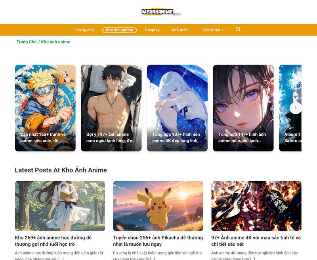Select Cosplay in the navigation bar

[x=153, y=29]
